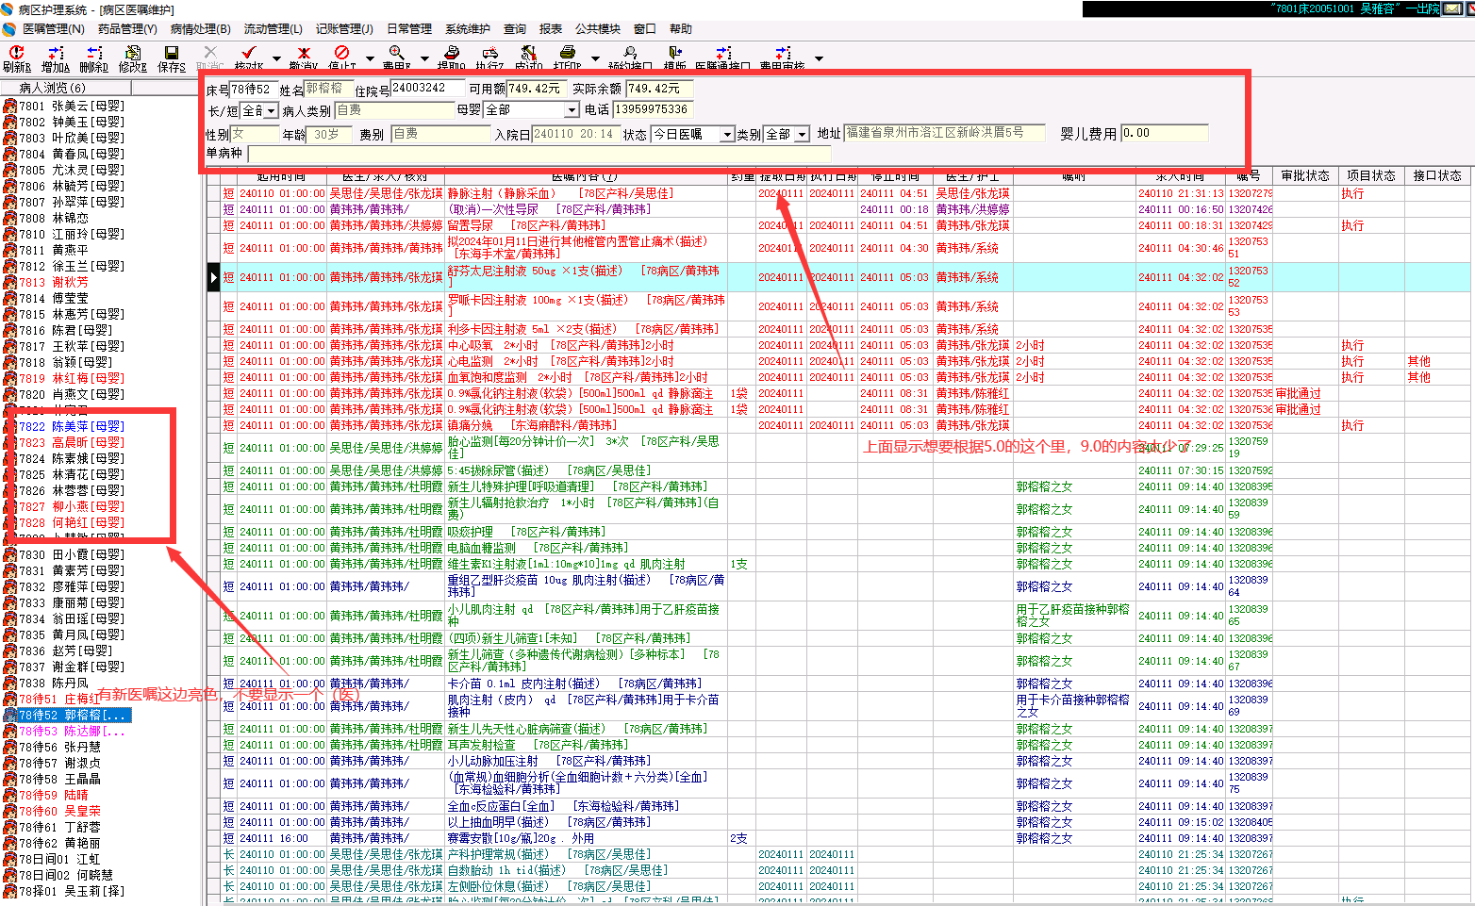This screenshot has width=1475, height=906.
Task: Open the 长/短 order type dropdown
Action: tap(271, 110)
